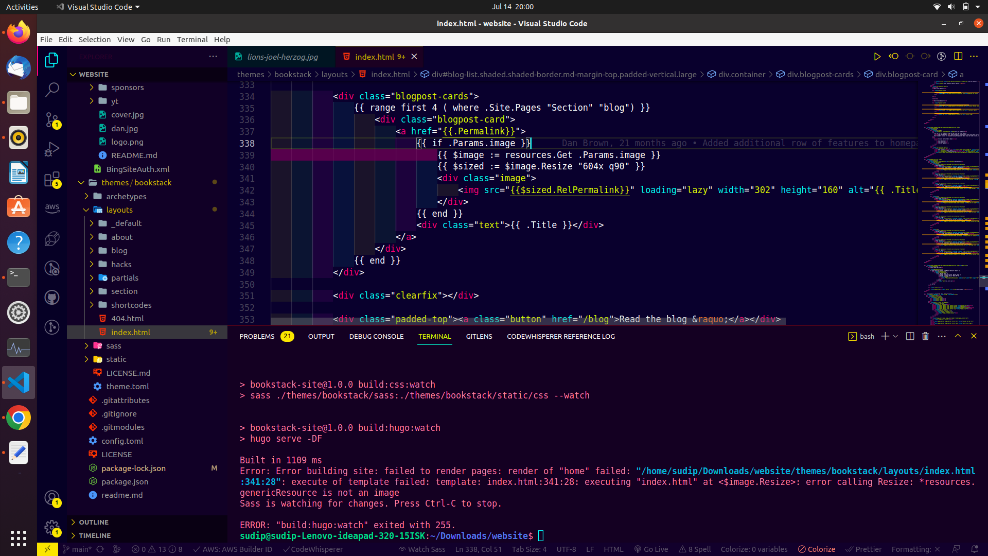Open Run and Debug view

click(52, 149)
